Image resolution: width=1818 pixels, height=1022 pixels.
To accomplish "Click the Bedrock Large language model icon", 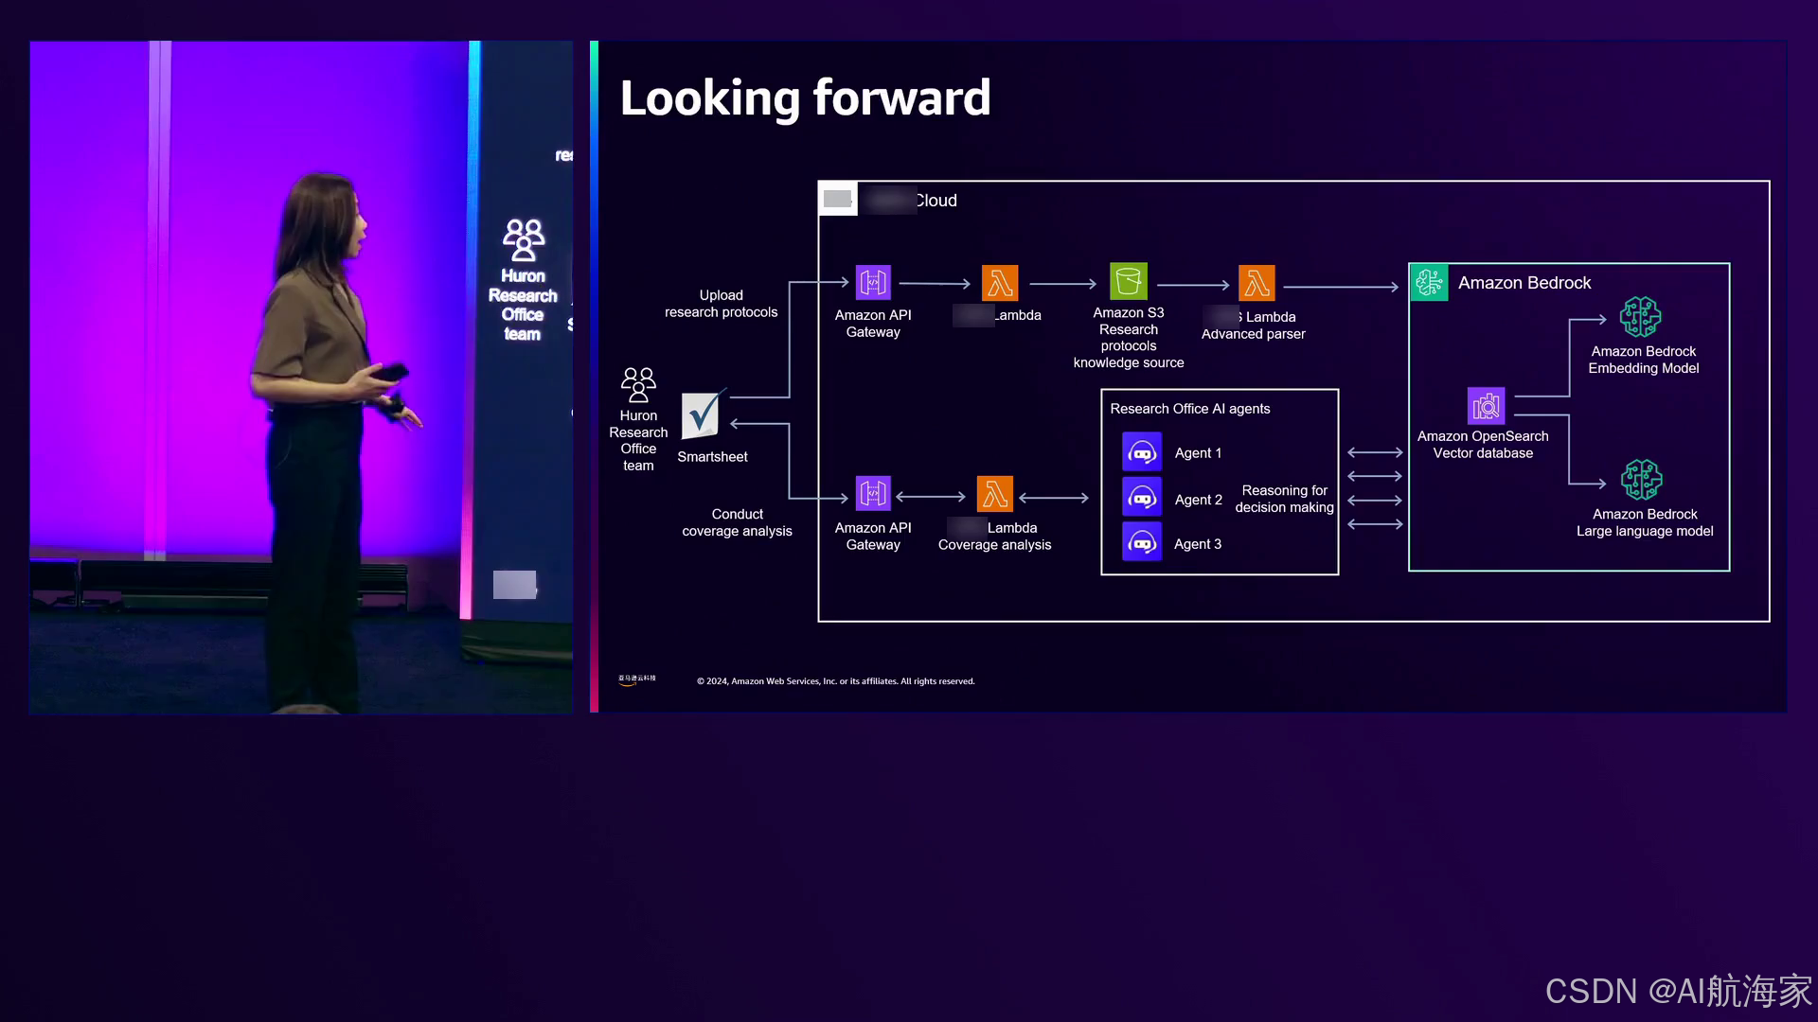I will (x=1641, y=480).
